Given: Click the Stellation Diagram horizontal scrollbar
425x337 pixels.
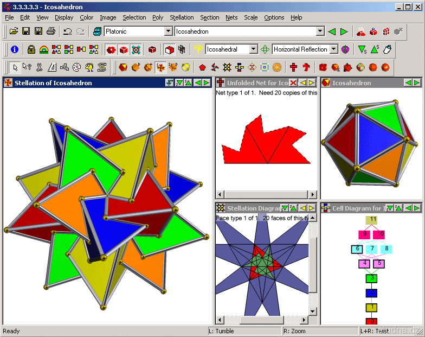Looking at the screenshot, I should [x=262, y=320].
